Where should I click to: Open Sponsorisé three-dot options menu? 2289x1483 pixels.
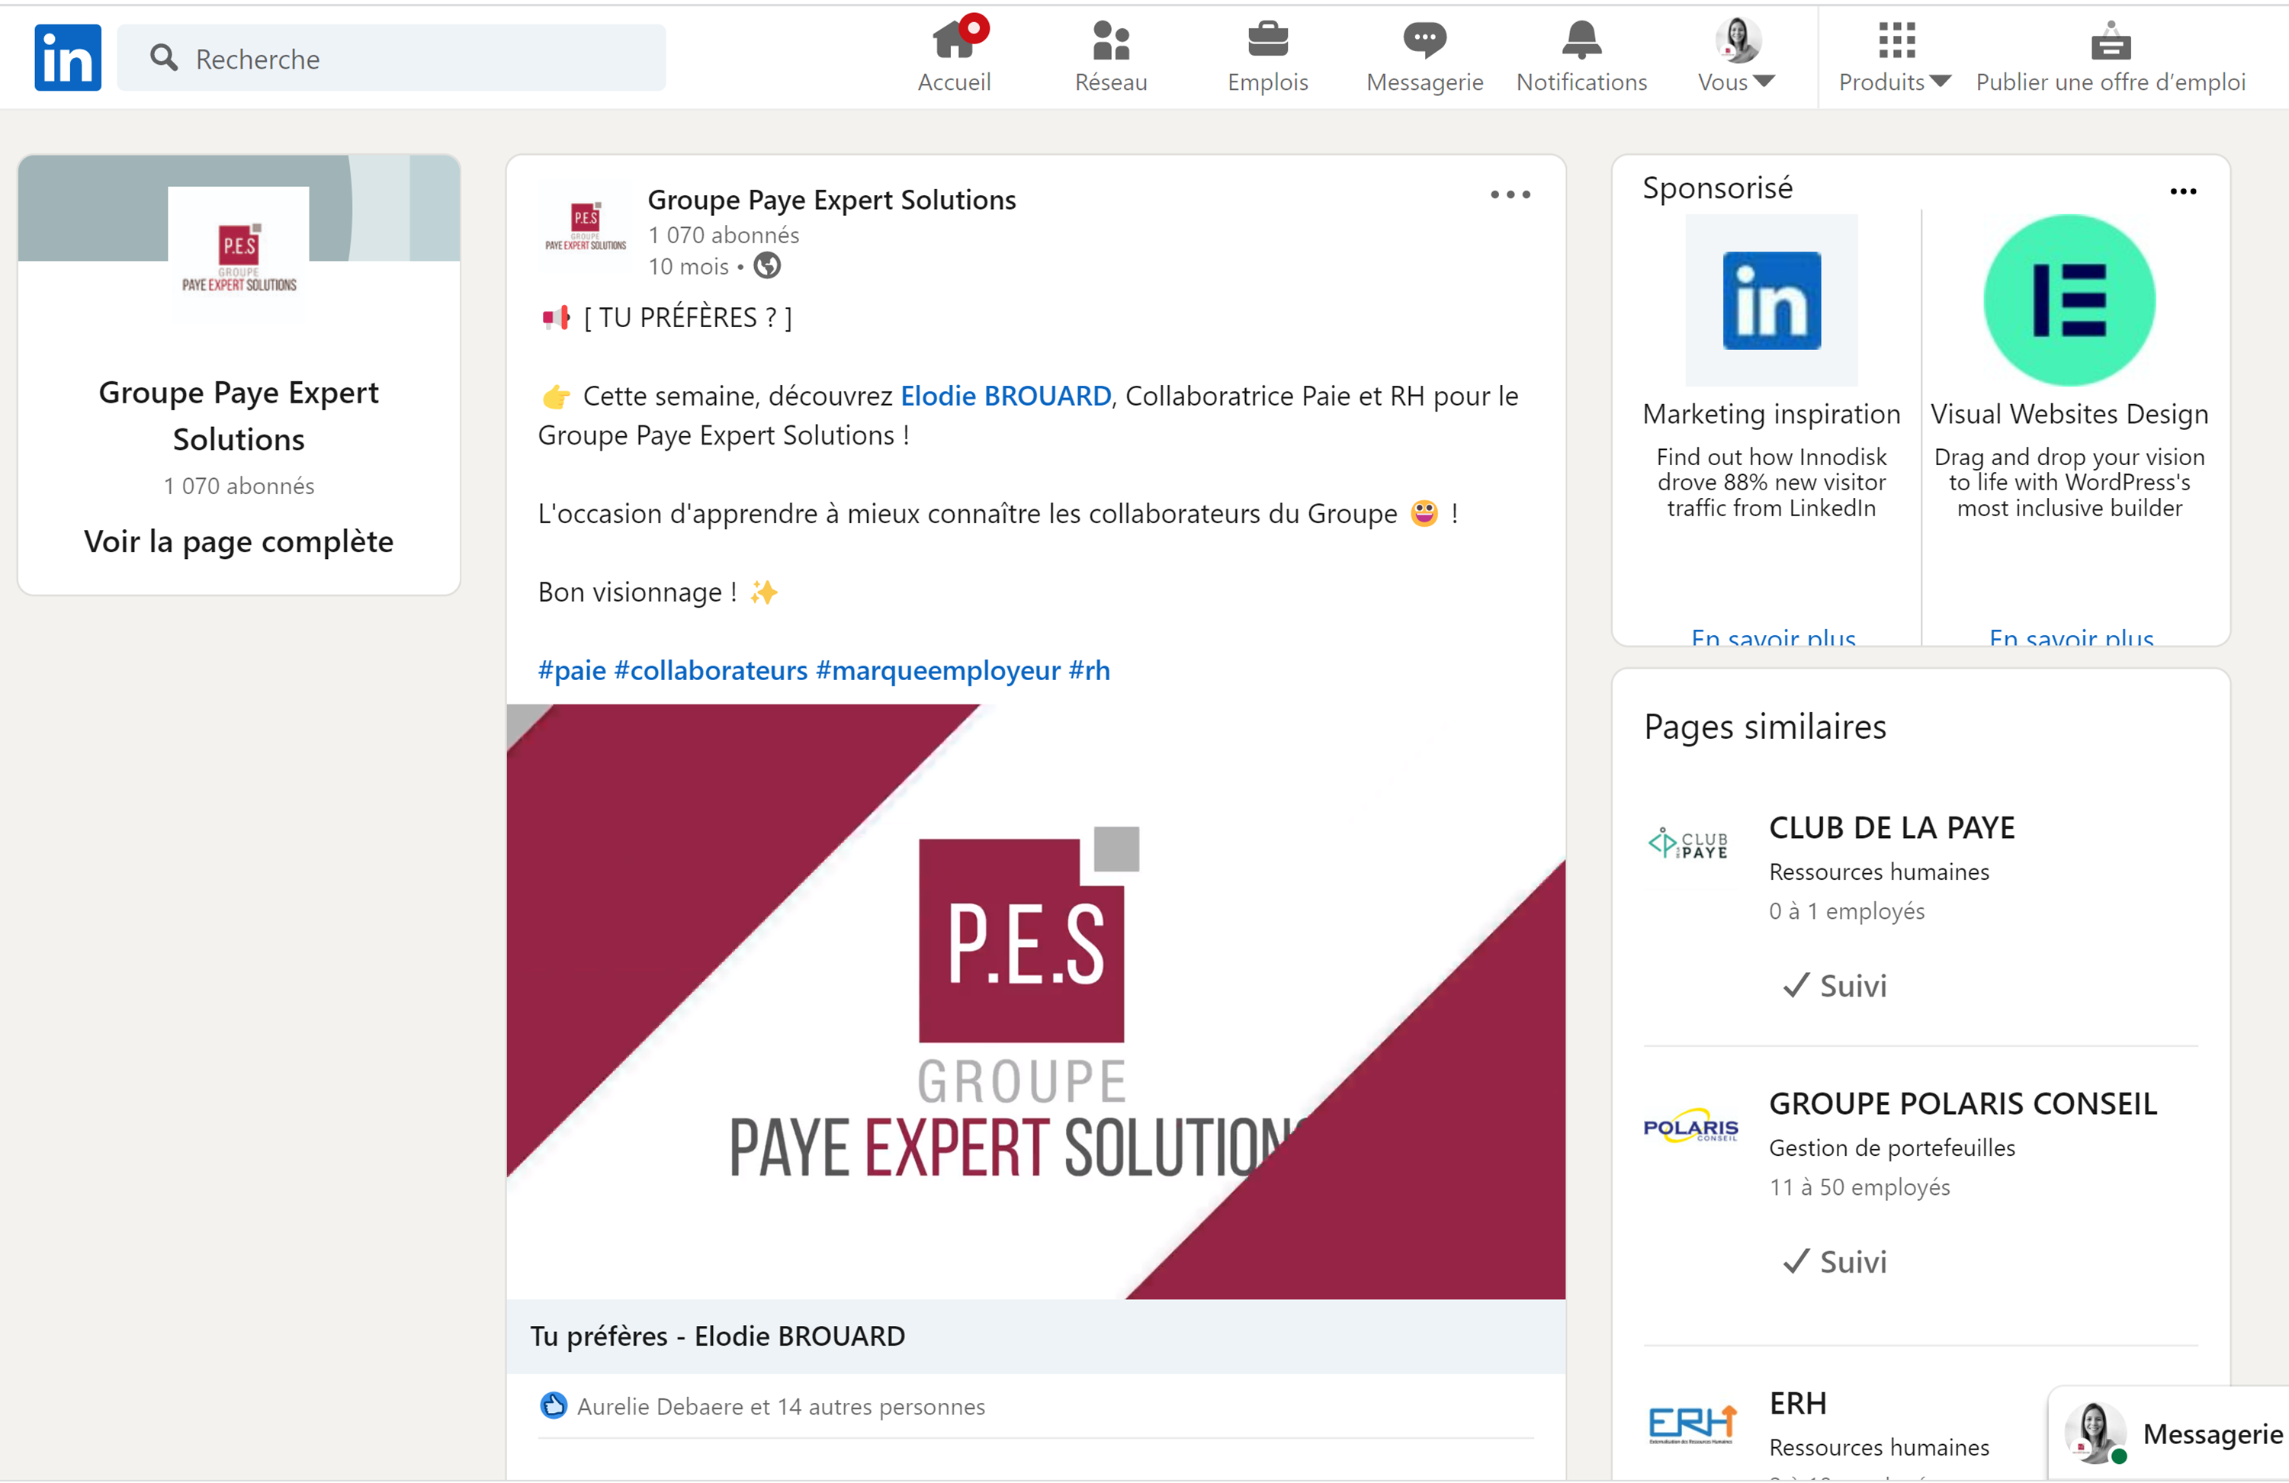point(2182,191)
